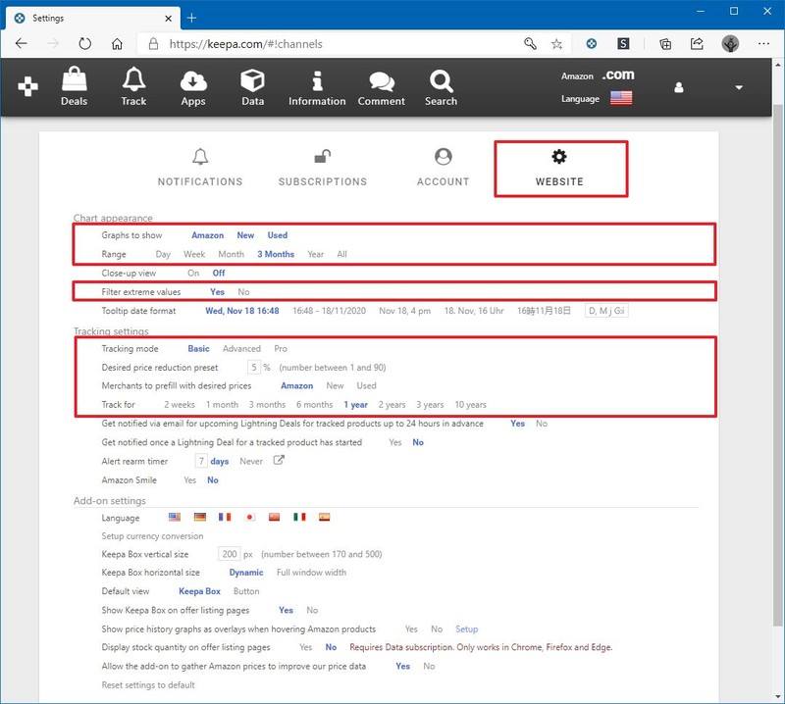
Task: Change Amazon .com locale selector
Action: click(x=618, y=75)
